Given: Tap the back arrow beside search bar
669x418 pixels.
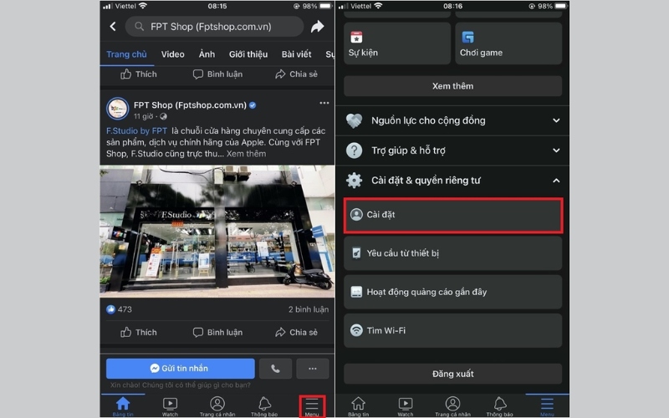Looking at the screenshot, I should point(113,27).
